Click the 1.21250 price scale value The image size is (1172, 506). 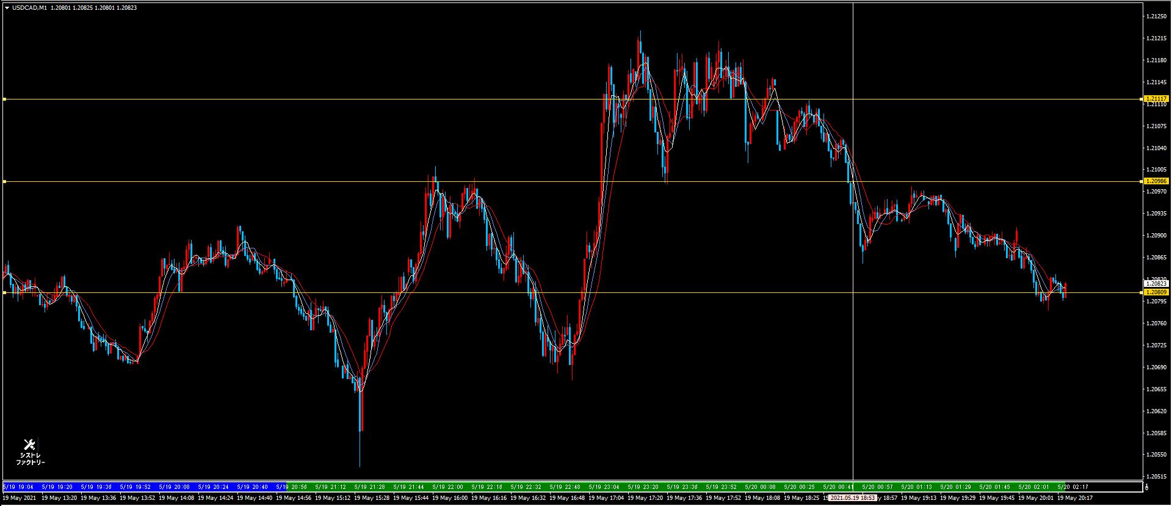(x=1156, y=16)
